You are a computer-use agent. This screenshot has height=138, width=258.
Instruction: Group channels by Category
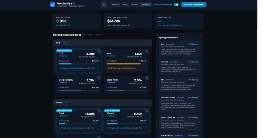(x=135, y=5)
